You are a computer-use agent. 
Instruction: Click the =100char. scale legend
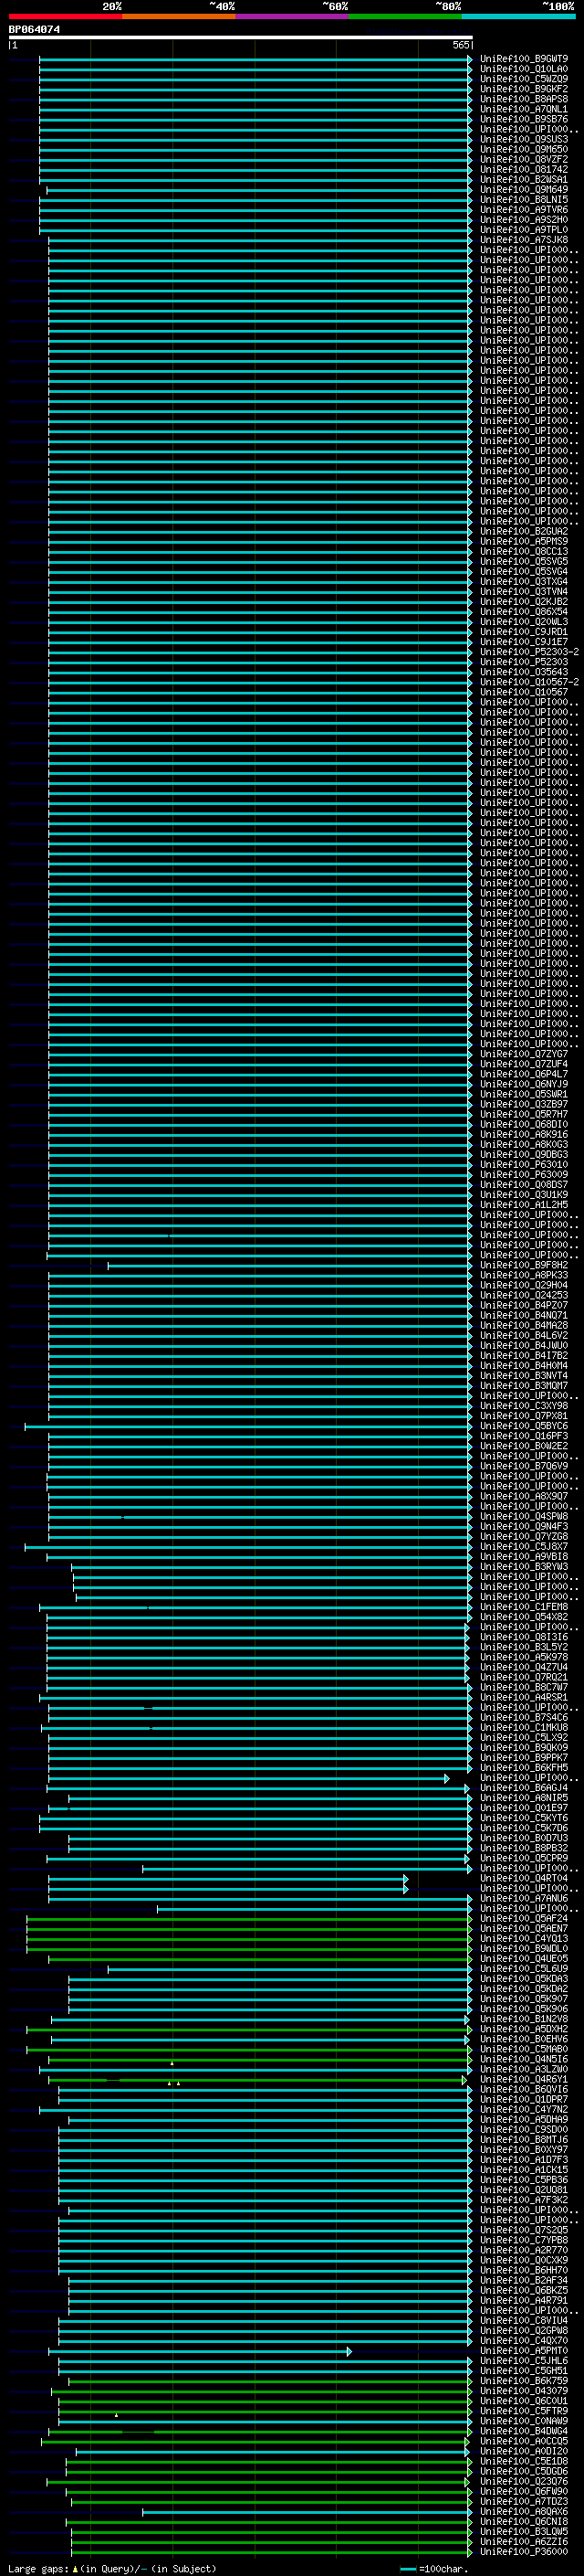point(433,2569)
